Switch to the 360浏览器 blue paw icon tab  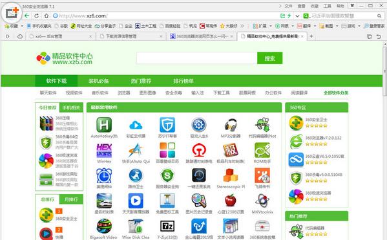202,36
